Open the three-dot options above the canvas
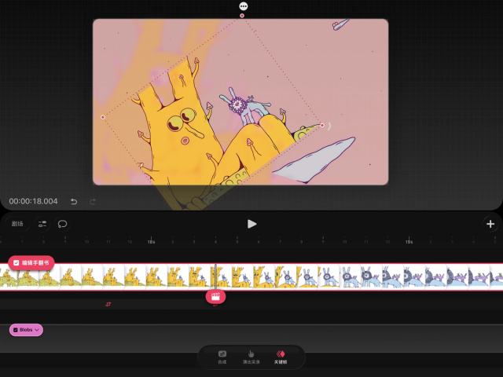The height and width of the screenshot is (377, 503). 244,6
